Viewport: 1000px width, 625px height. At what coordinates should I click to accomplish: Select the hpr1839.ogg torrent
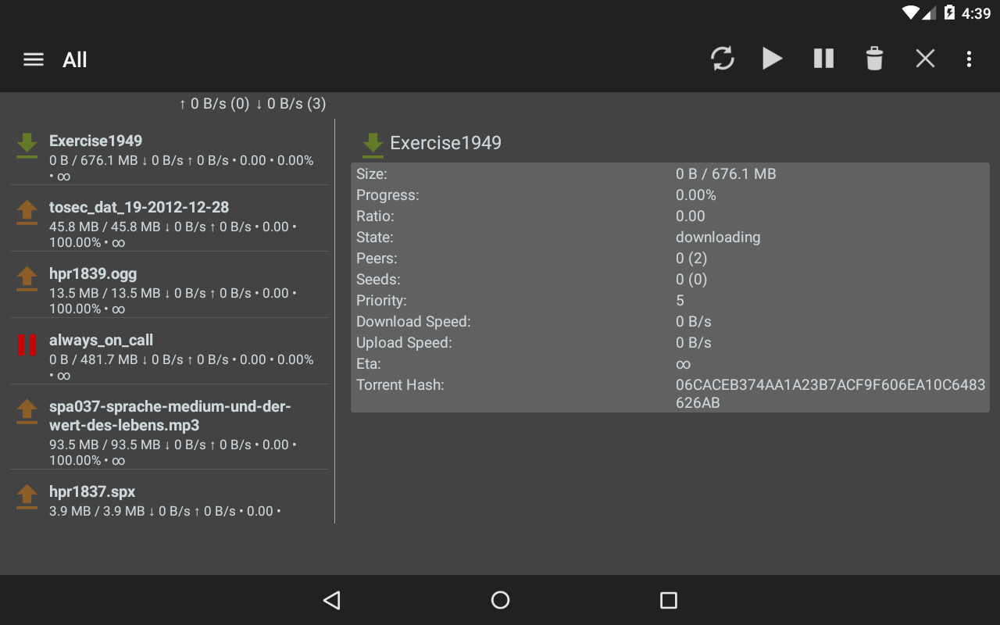(x=170, y=285)
